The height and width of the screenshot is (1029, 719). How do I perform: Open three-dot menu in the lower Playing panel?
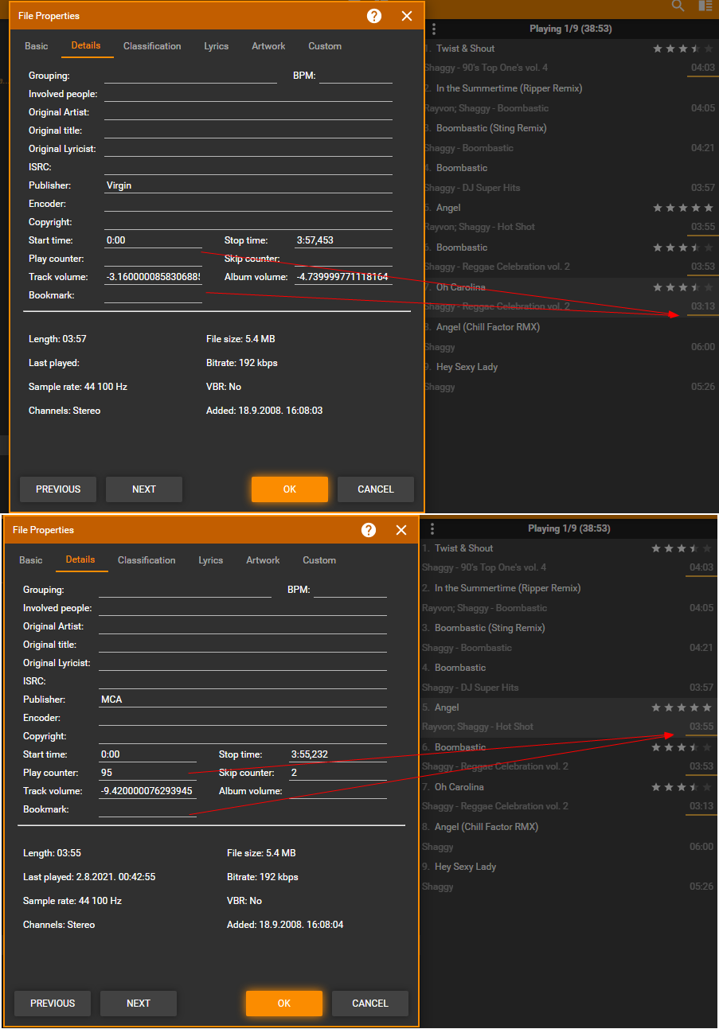click(432, 528)
